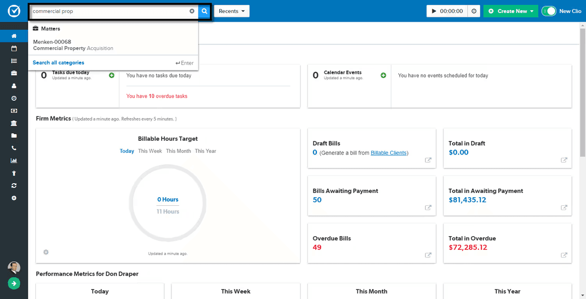Start the timer with play icon
The image size is (586, 299).
coord(434,11)
